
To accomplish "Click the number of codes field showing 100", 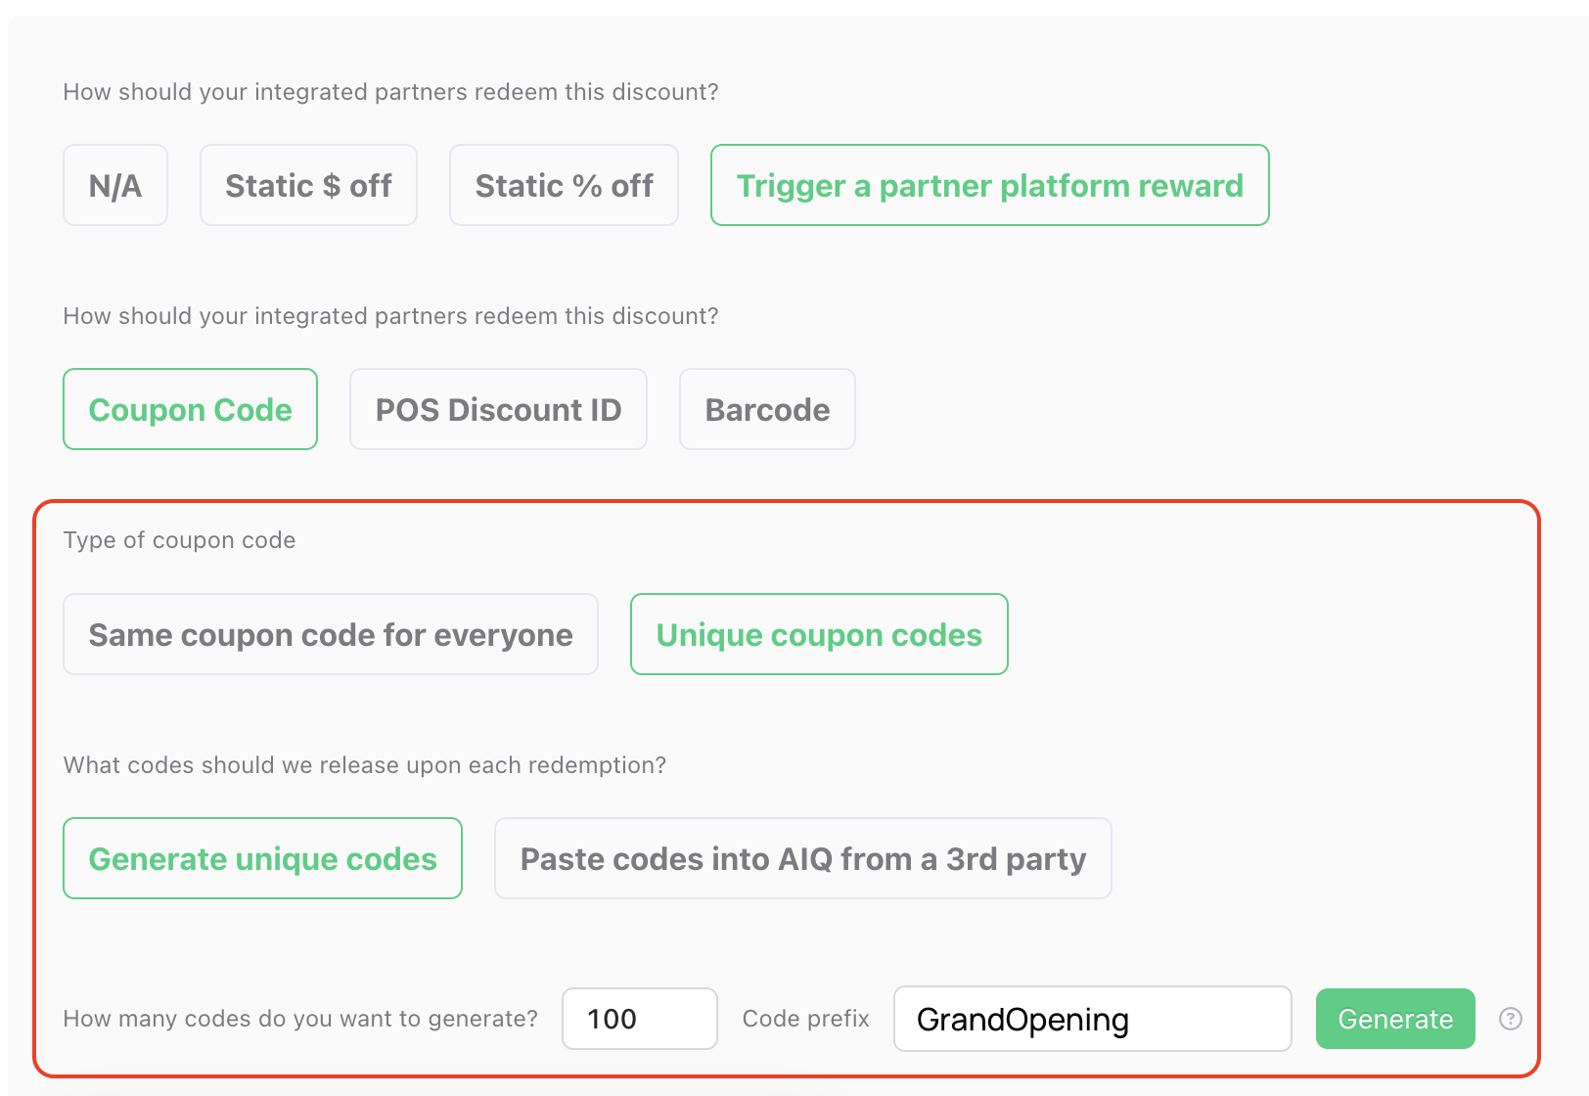I will pyautogui.click(x=640, y=1019).
